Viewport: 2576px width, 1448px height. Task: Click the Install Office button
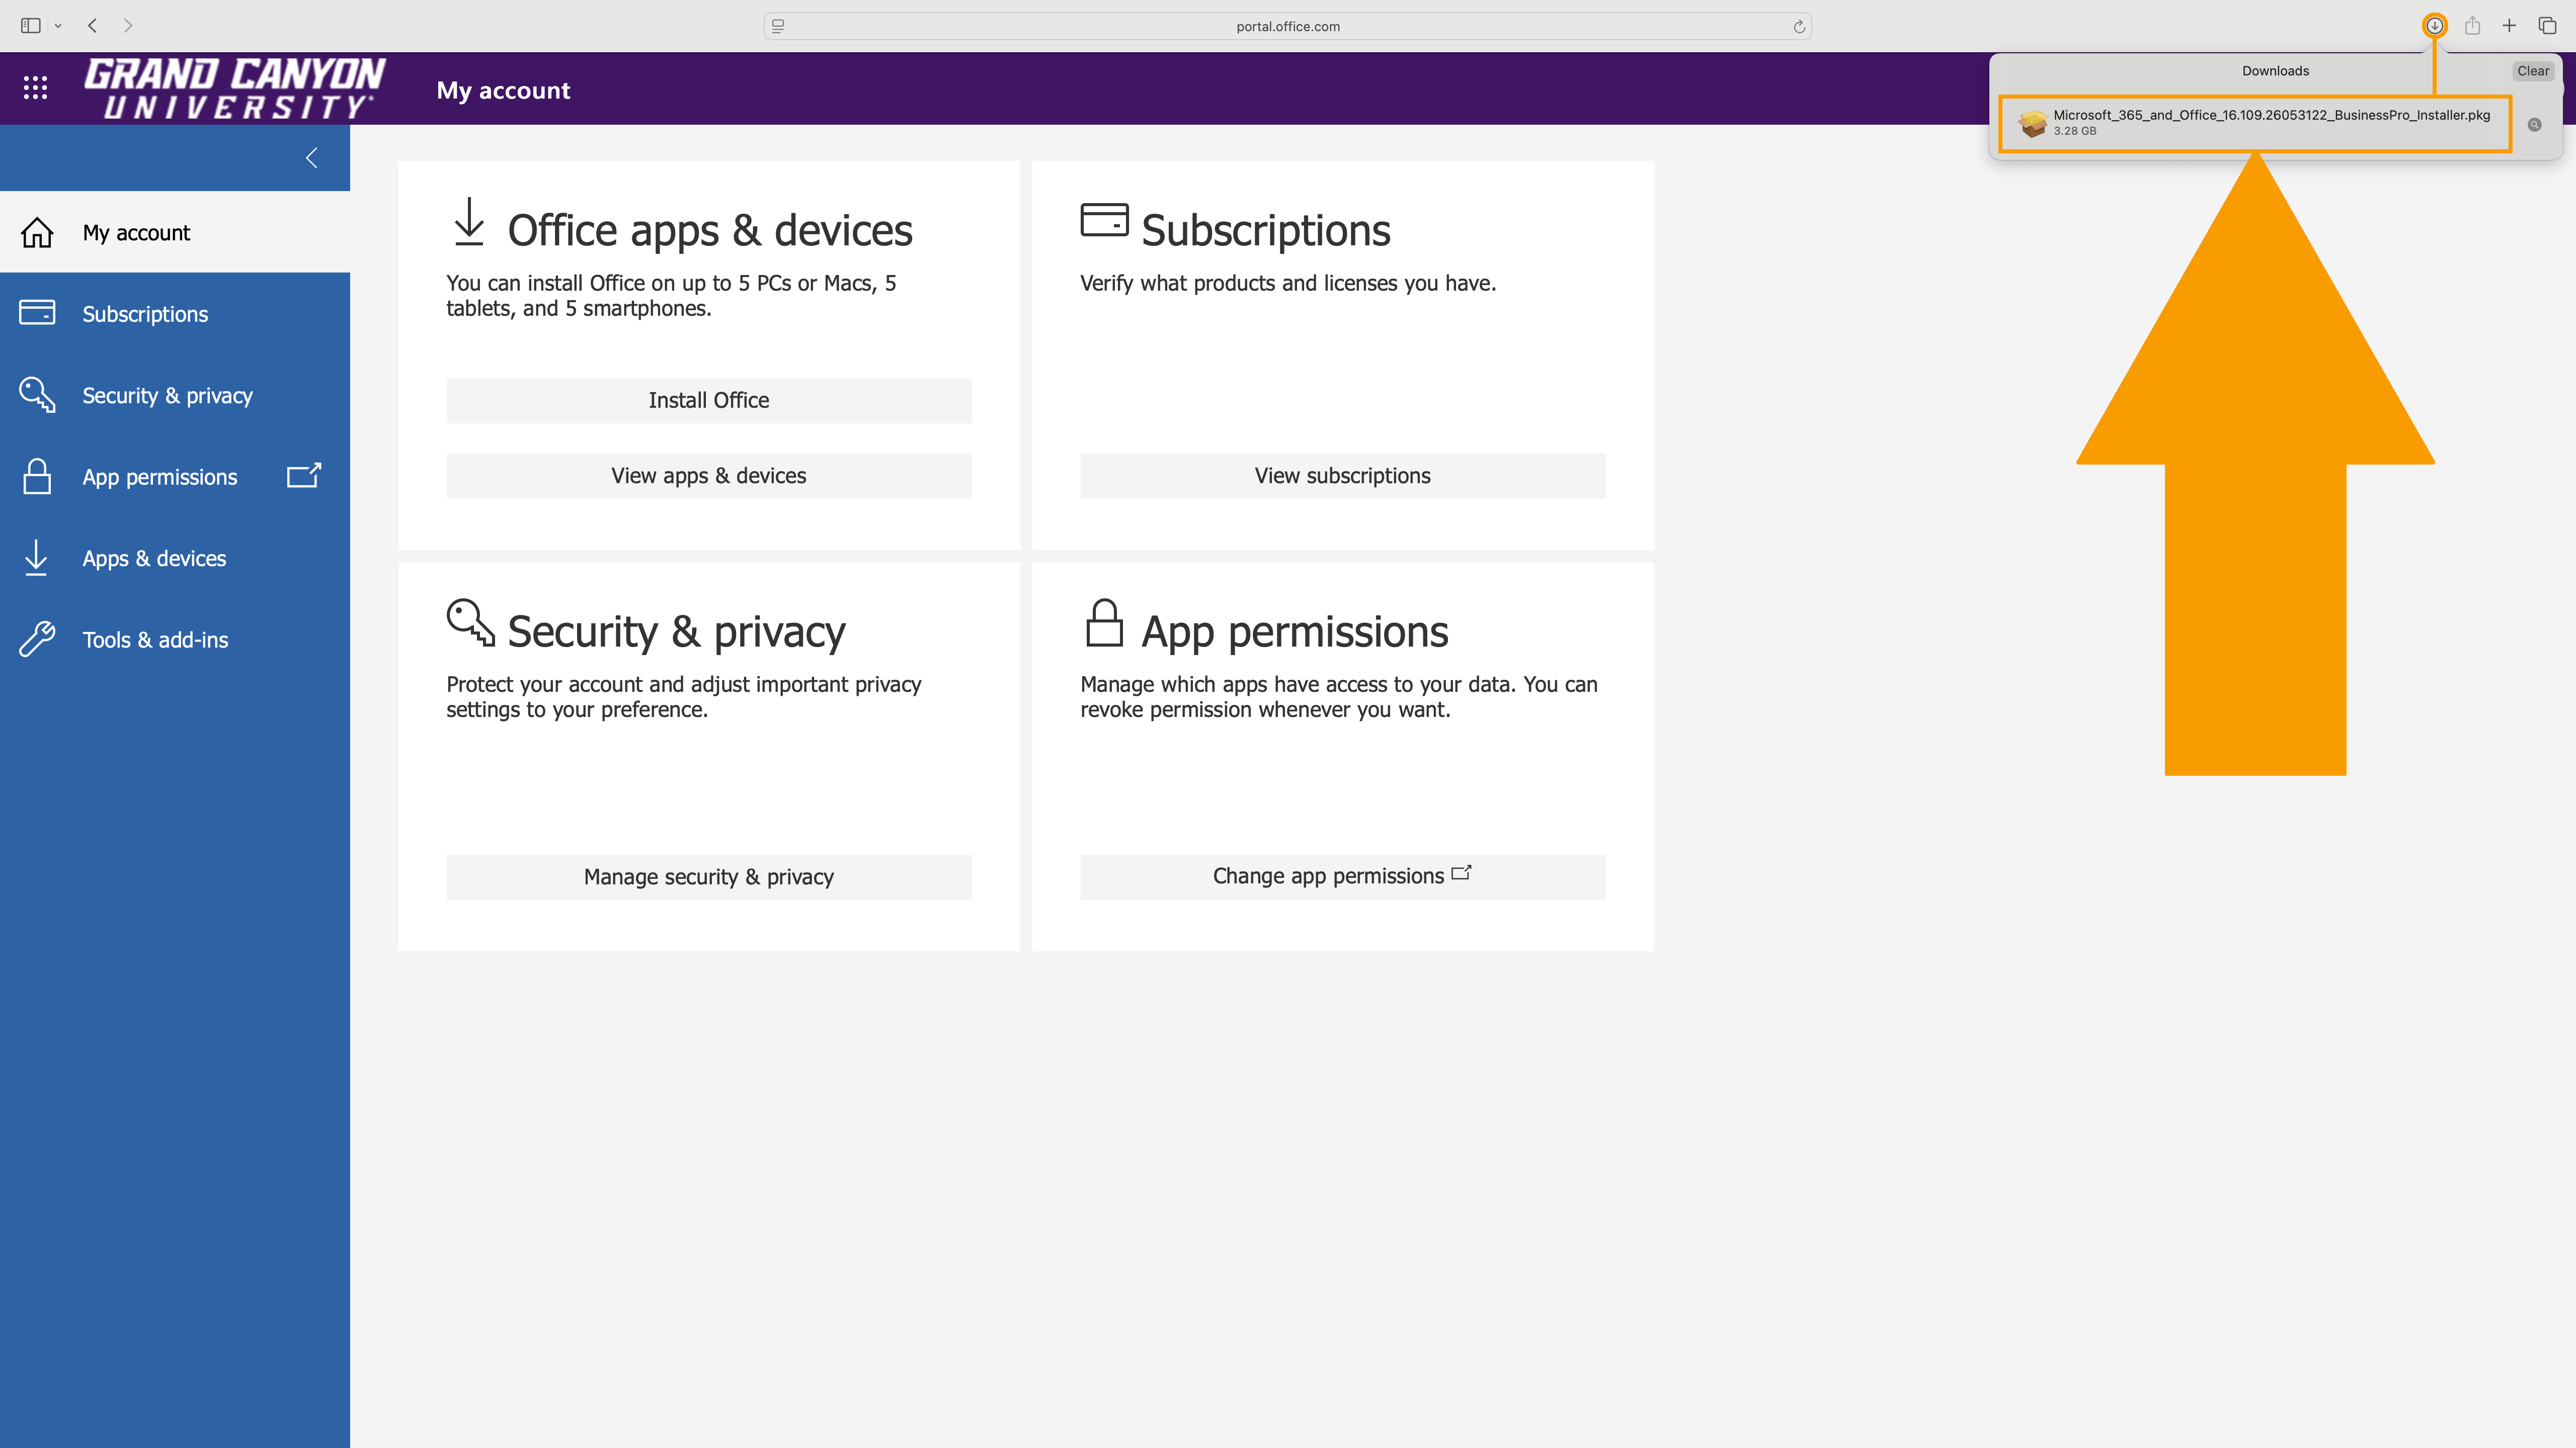(708, 400)
